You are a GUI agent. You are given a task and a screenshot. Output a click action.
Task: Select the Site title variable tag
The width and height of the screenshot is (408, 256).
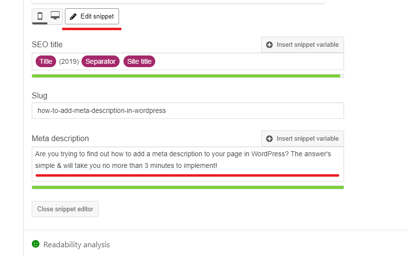point(139,61)
